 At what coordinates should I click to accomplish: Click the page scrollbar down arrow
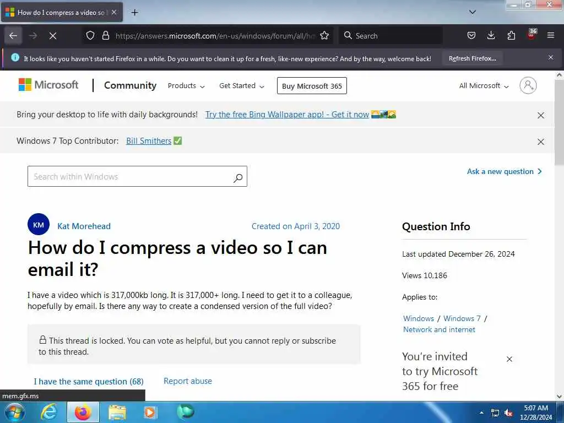coord(559,396)
